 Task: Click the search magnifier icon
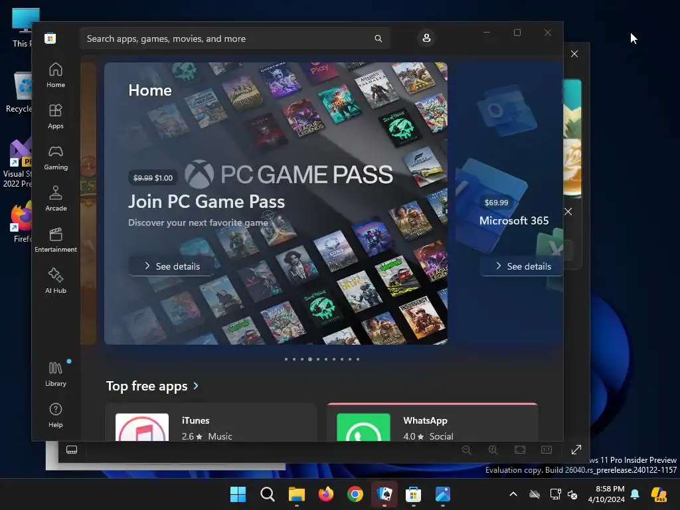tap(378, 39)
